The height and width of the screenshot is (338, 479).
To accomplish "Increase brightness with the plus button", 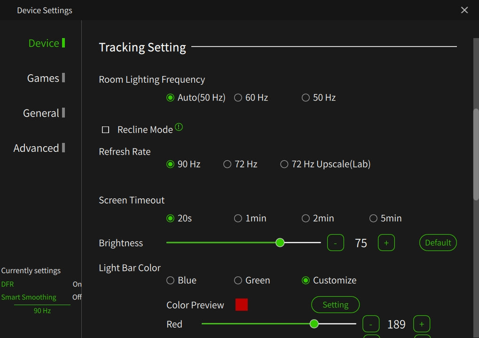I will pos(386,243).
